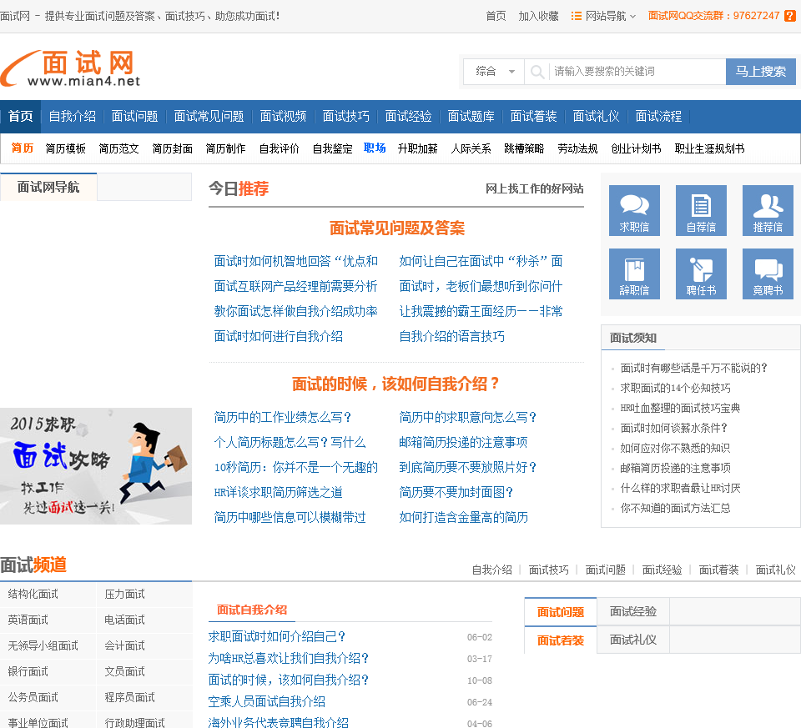Open 面试礼仪 in the blue navigation bar
Viewport: 801px width, 728px height.
[596, 117]
